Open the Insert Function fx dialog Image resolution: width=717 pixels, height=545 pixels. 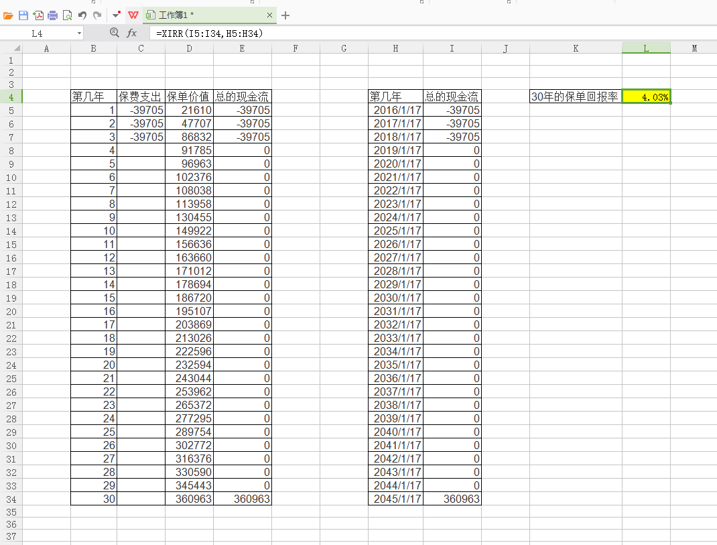point(132,33)
